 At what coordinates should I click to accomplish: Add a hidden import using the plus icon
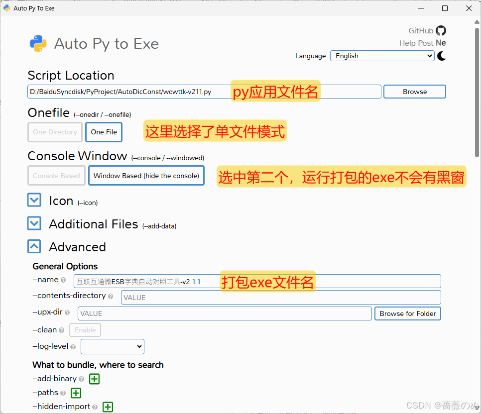point(108,407)
